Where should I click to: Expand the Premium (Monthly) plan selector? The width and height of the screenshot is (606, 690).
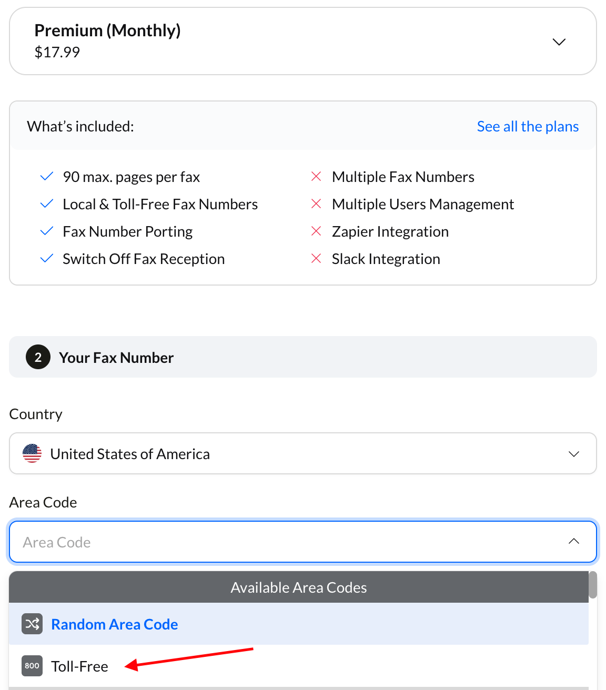(x=559, y=42)
